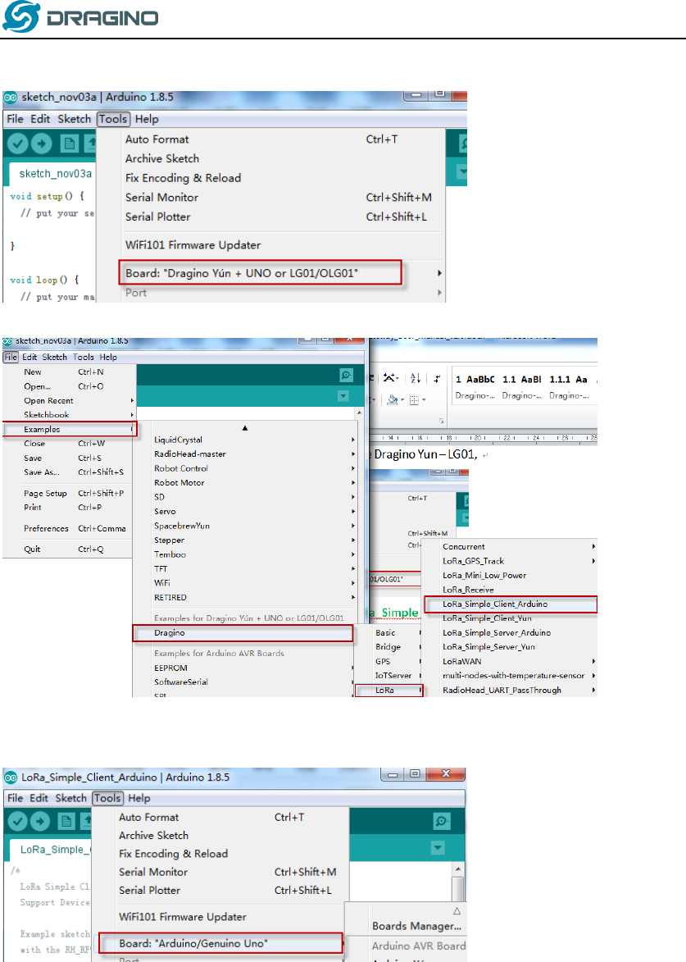This screenshot has height=962, width=686.
Task: Click the "void loop() {" code line
Action: (x=45, y=280)
